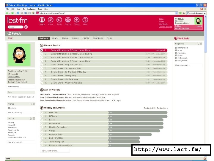Image resolution: width=214 pixels, height=161 pixels.
Task: Click the Recent Tracks section icon
Action: point(42,45)
